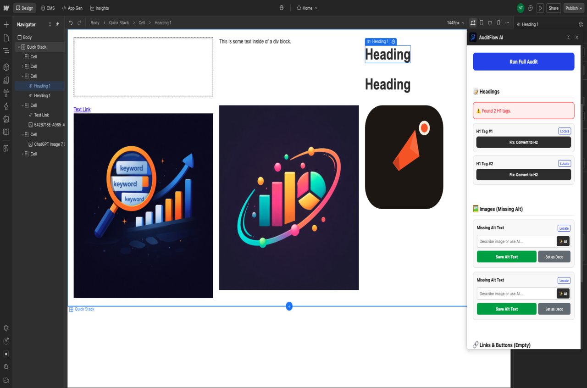The image size is (587, 388).
Task: Click the undo arrow icon
Action: 70,22
